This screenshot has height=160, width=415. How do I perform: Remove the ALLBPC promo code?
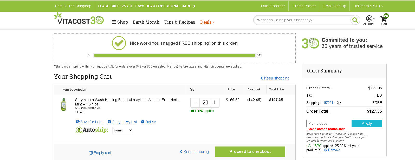pos(332,150)
